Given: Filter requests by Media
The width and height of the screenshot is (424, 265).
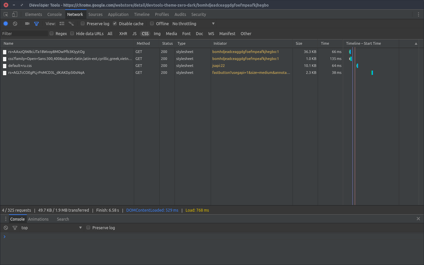Looking at the screenshot, I should 172,33.
